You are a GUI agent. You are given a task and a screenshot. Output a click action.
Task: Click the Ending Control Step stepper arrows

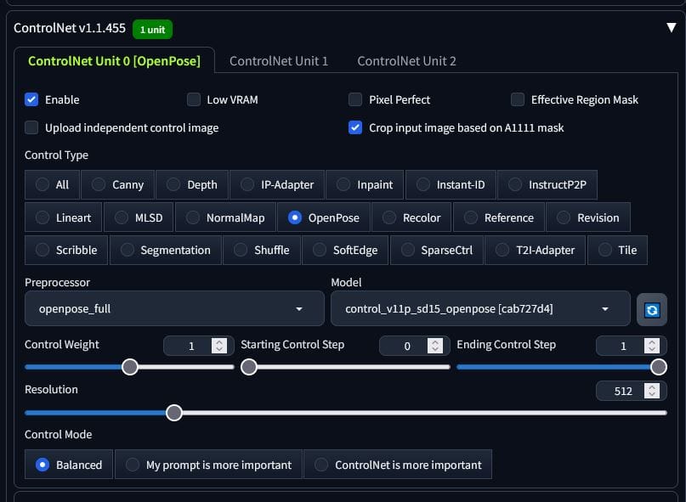pyautogui.click(x=651, y=346)
